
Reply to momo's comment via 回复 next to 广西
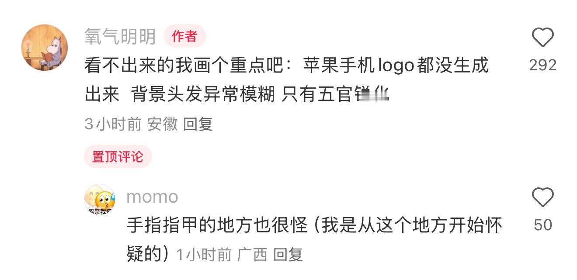[x=288, y=254]
